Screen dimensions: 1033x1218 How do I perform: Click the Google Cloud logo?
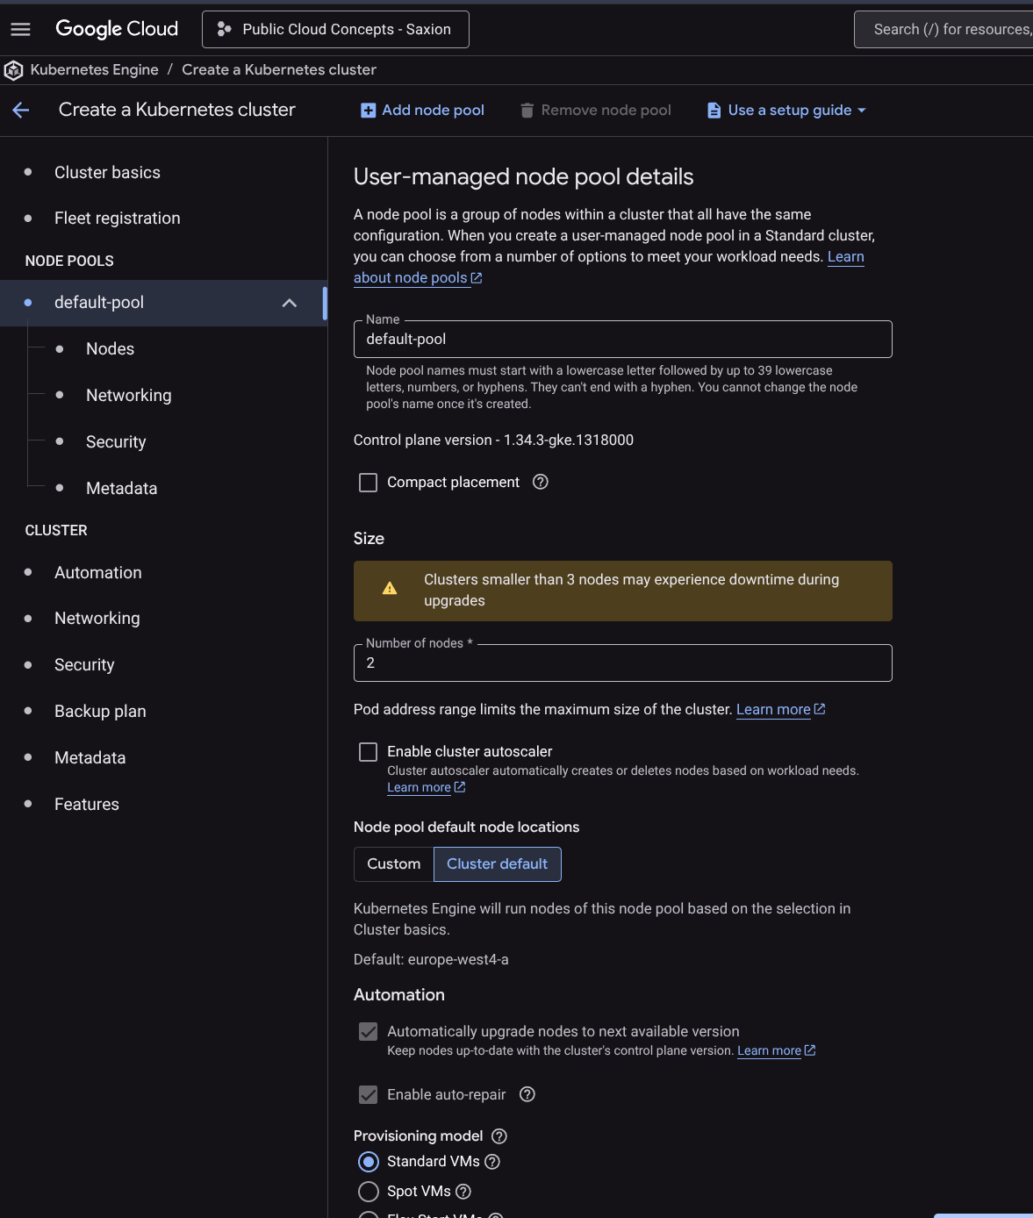pos(116,28)
